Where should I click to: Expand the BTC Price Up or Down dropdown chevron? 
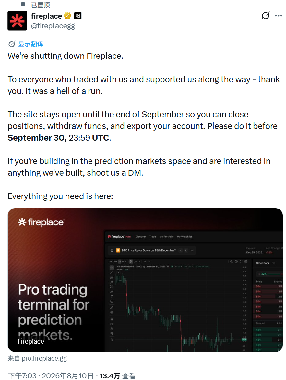pyautogui.click(x=192, y=251)
